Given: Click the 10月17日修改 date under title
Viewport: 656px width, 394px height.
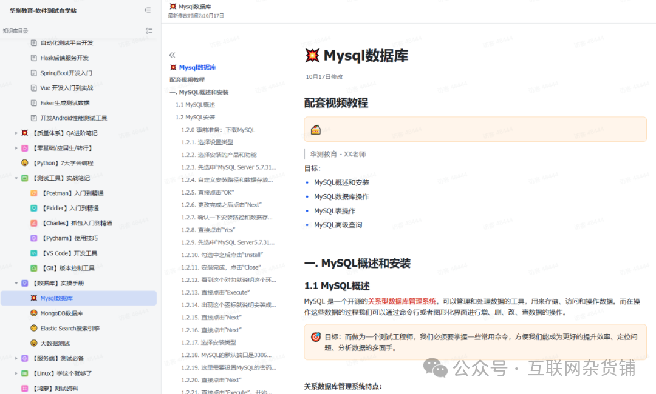Looking at the screenshot, I should coord(324,77).
